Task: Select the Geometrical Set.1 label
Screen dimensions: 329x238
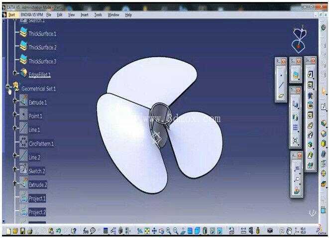Action: pyautogui.click(x=39, y=89)
